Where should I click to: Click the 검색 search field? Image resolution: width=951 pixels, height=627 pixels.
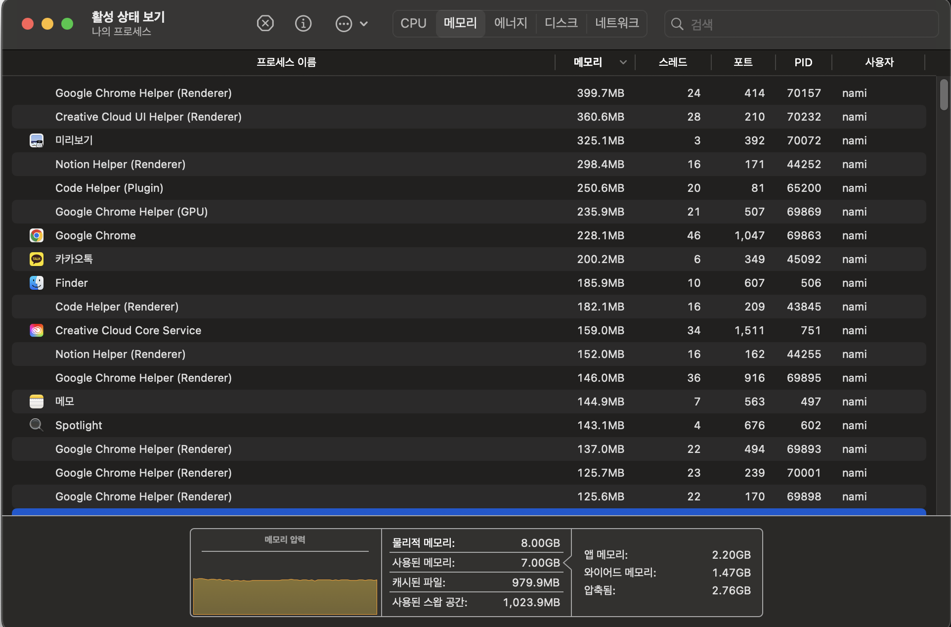click(801, 24)
